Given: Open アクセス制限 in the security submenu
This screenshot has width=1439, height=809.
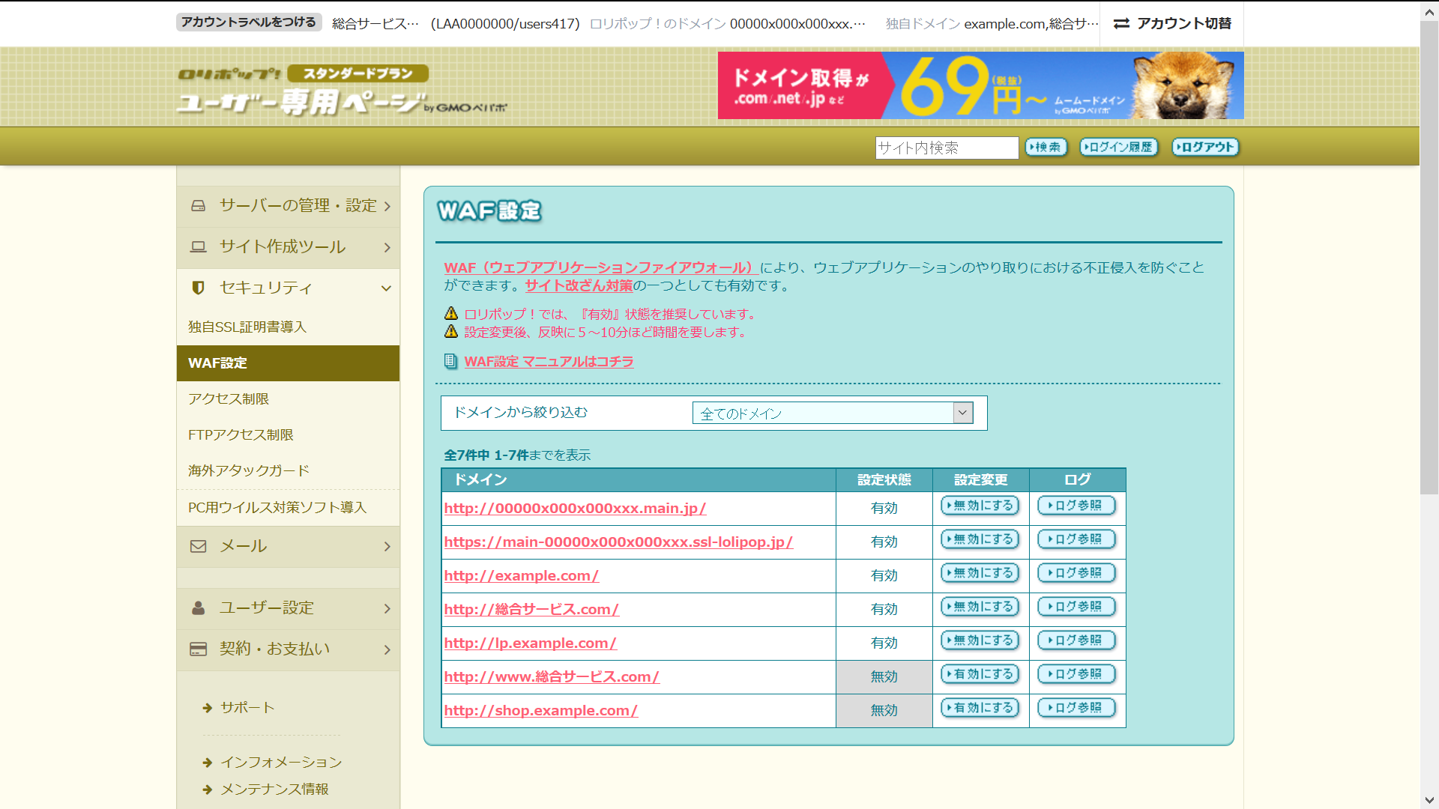Looking at the screenshot, I should 229,399.
